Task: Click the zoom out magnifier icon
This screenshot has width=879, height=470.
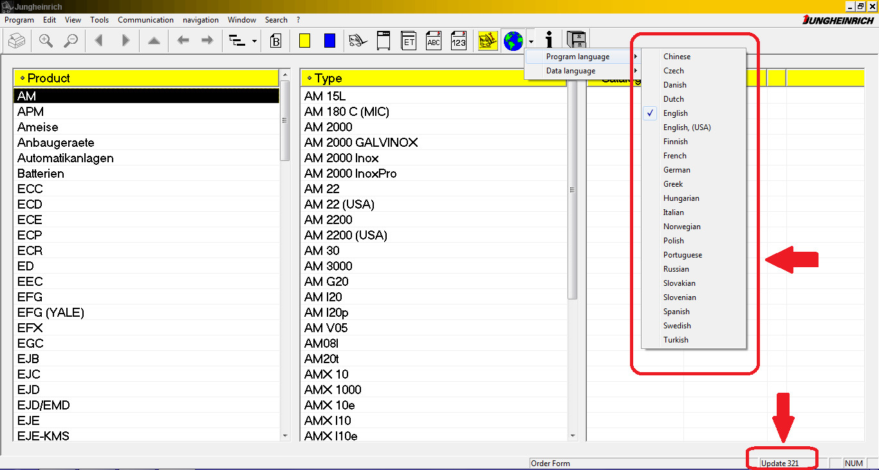Action: [71, 41]
